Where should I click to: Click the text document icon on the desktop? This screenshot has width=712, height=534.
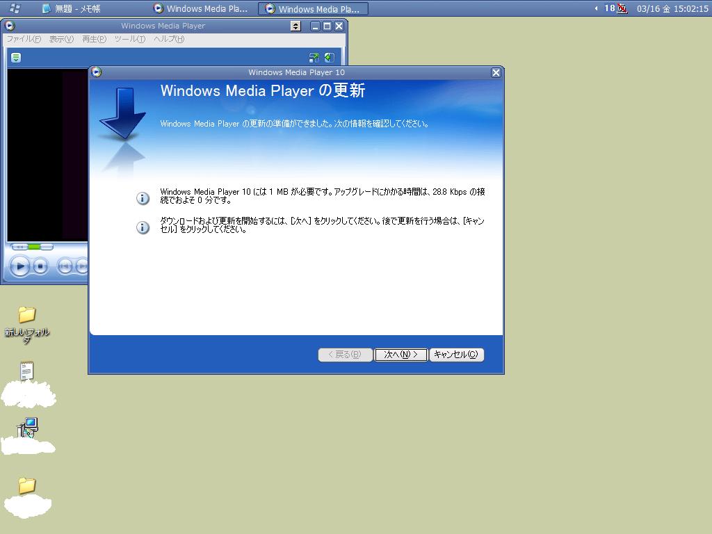[x=27, y=371]
